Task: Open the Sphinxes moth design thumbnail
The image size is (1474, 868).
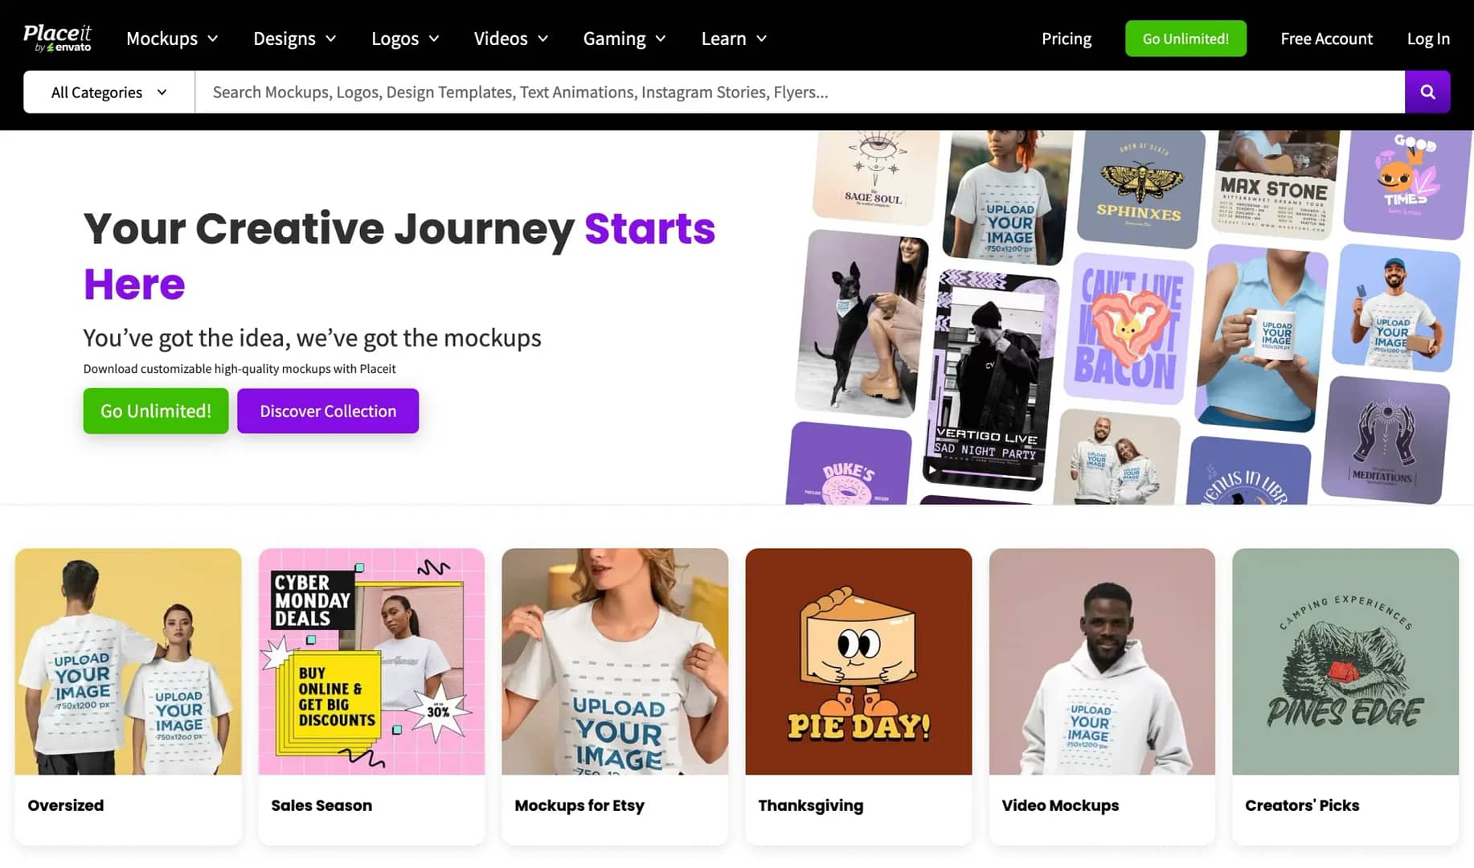Action: click(x=1140, y=188)
